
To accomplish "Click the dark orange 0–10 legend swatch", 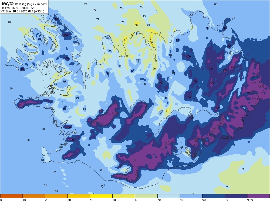I will [x=11, y=196].
